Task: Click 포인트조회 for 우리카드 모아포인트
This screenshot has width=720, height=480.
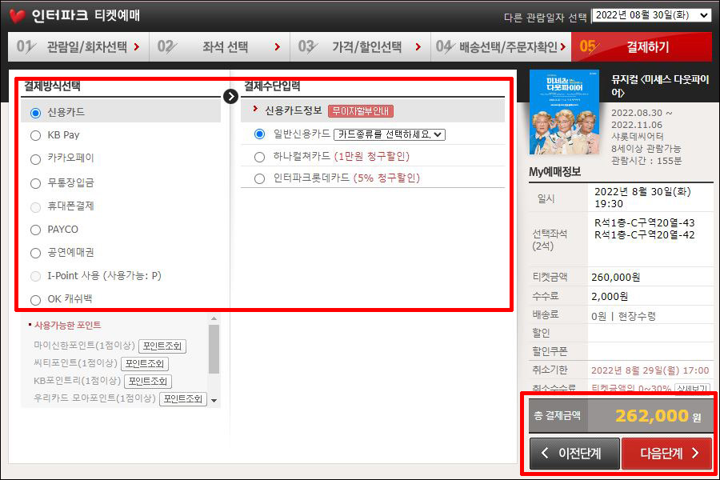Action: pyautogui.click(x=183, y=399)
